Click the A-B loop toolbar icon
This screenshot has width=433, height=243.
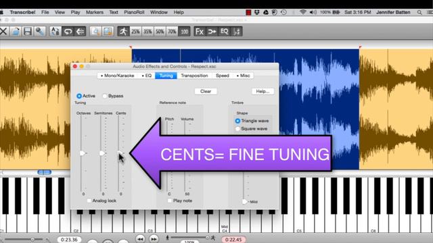point(55,32)
